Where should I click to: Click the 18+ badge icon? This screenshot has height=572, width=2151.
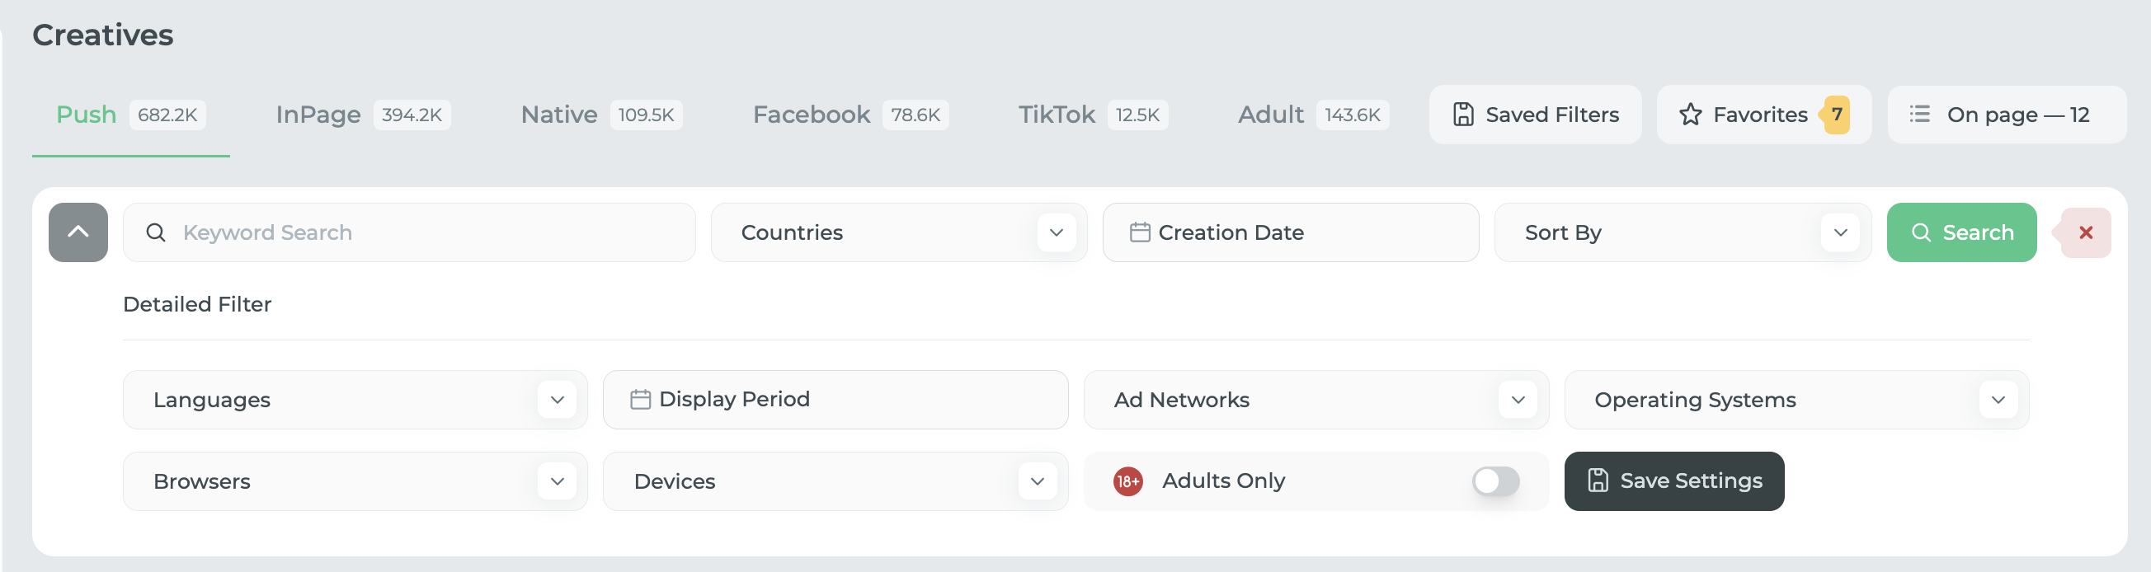pos(1127,482)
